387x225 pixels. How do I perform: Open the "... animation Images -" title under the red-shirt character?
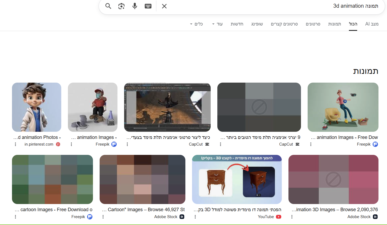(94, 137)
